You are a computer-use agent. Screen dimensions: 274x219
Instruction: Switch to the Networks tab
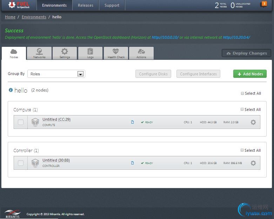tap(39, 54)
